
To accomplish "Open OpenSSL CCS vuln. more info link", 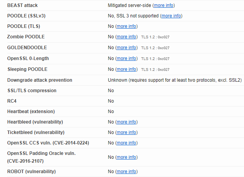I will tap(126, 143).
